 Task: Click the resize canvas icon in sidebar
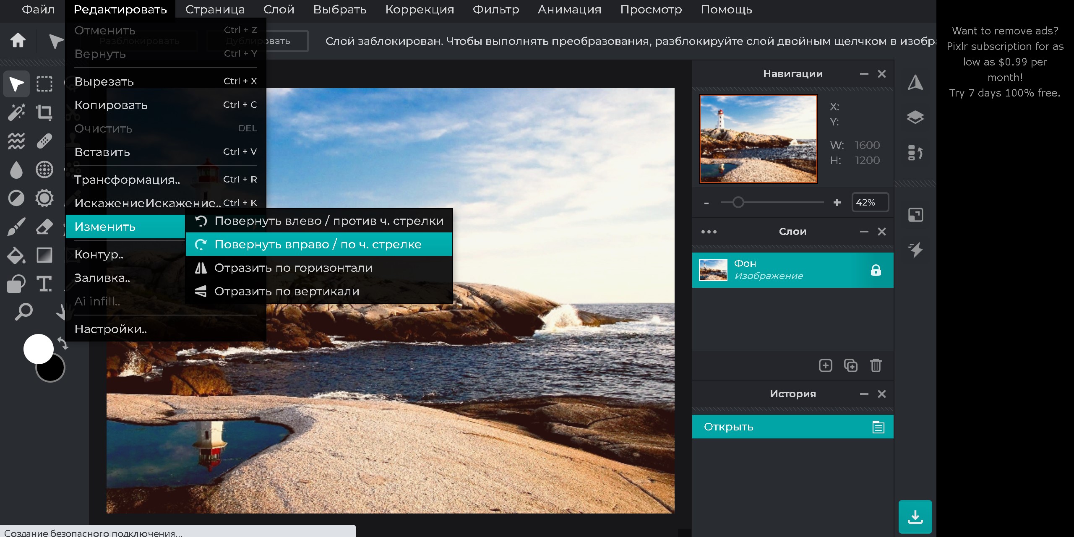click(915, 215)
